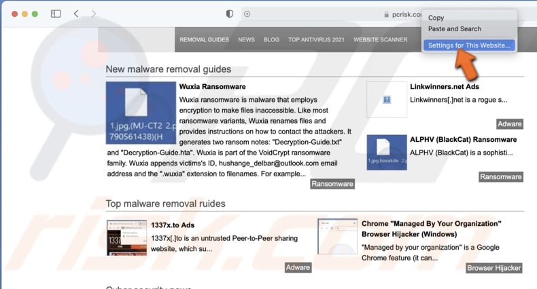The width and height of the screenshot is (537, 289).
Task: Click the lock icon in address bar
Action: click(386, 14)
